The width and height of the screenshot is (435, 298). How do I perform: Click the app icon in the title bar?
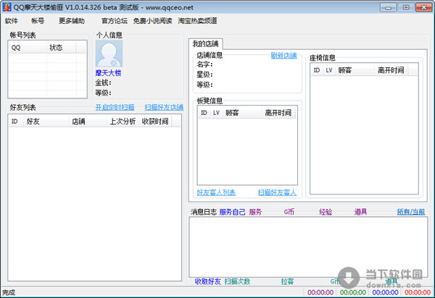[7, 7]
